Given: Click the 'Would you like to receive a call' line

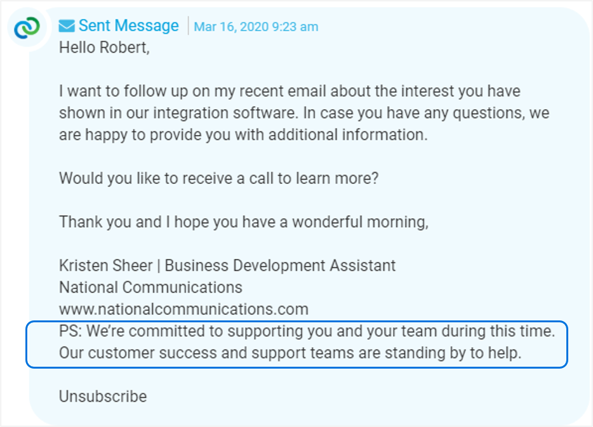Looking at the screenshot, I should tap(218, 178).
